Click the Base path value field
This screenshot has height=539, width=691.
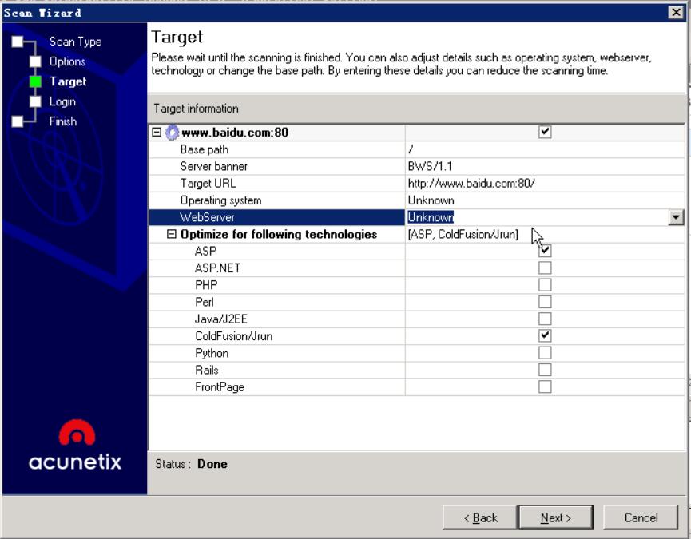[x=545, y=149]
